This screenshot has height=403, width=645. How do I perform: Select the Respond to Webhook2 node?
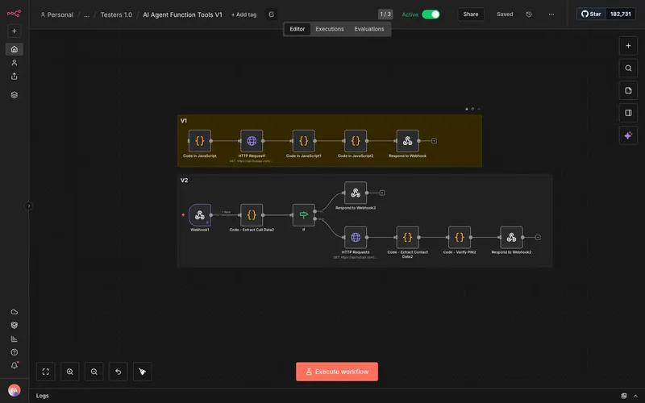[511, 237]
